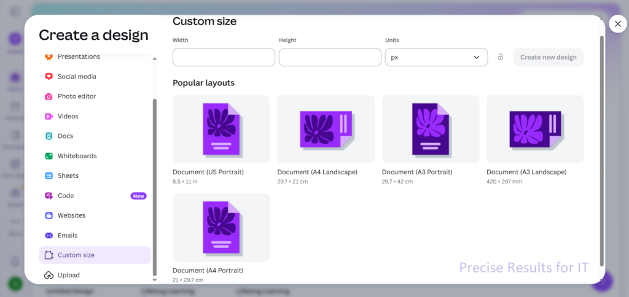
Task: Click the Photo editor camera icon
Action: pyautogui.click(x=49, y=96)
